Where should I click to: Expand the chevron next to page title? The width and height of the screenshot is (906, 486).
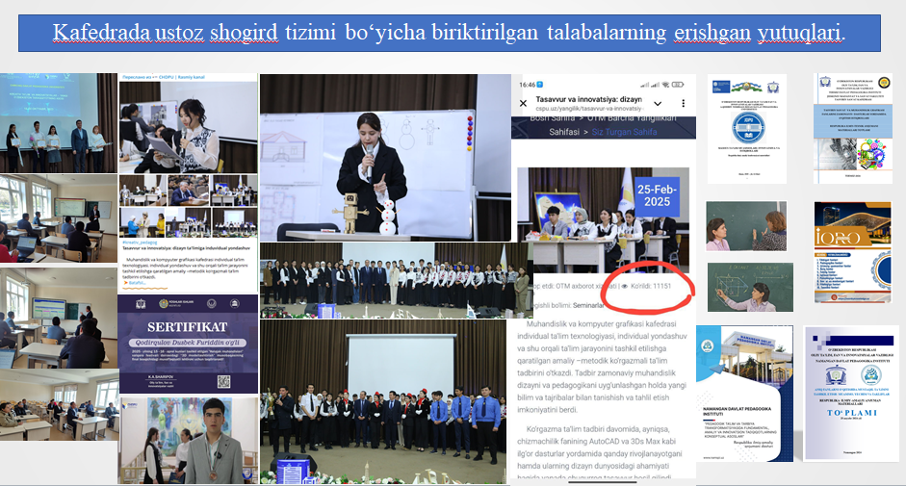658,103
